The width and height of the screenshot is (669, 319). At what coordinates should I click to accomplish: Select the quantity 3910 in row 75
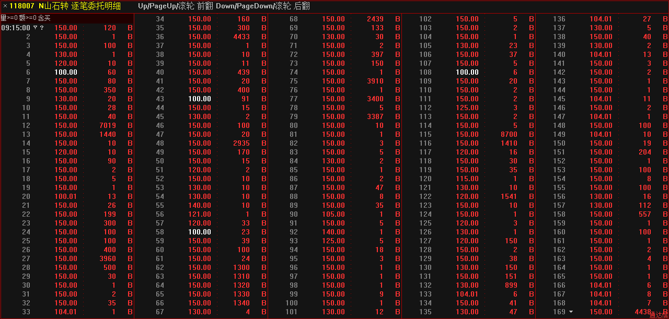point(375,81)
